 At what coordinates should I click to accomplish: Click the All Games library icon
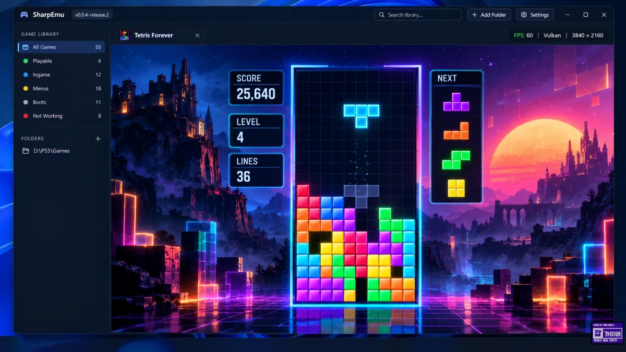point(26,47)
